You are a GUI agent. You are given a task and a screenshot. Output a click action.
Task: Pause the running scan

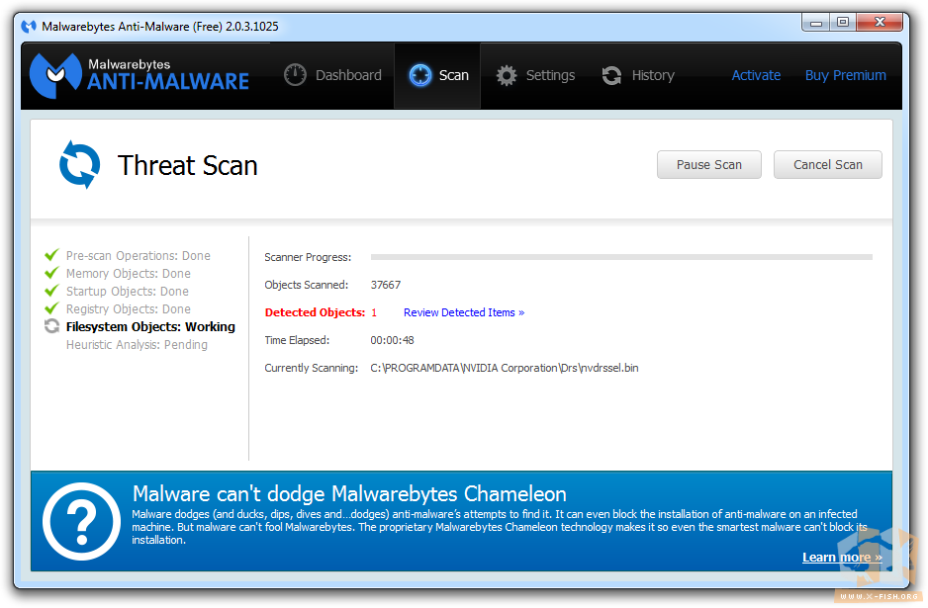[709, 164]
